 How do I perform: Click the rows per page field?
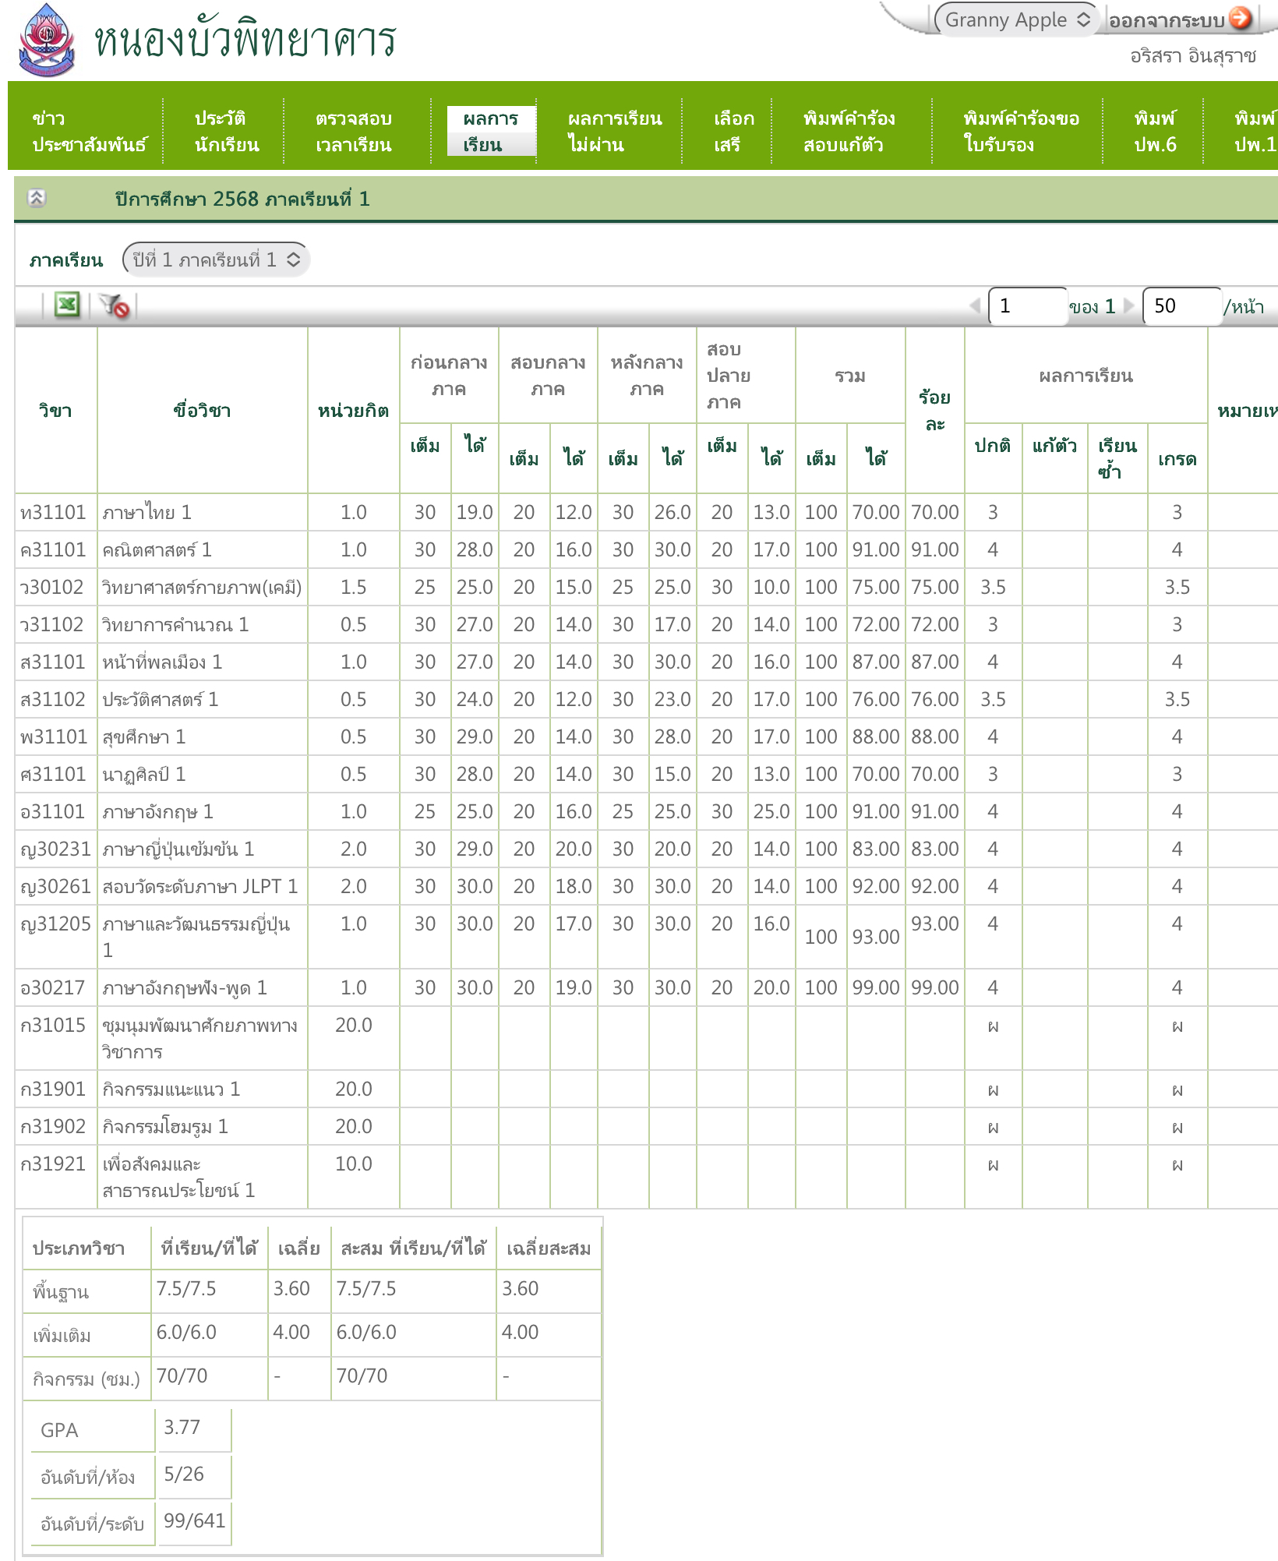[1180, 305]
